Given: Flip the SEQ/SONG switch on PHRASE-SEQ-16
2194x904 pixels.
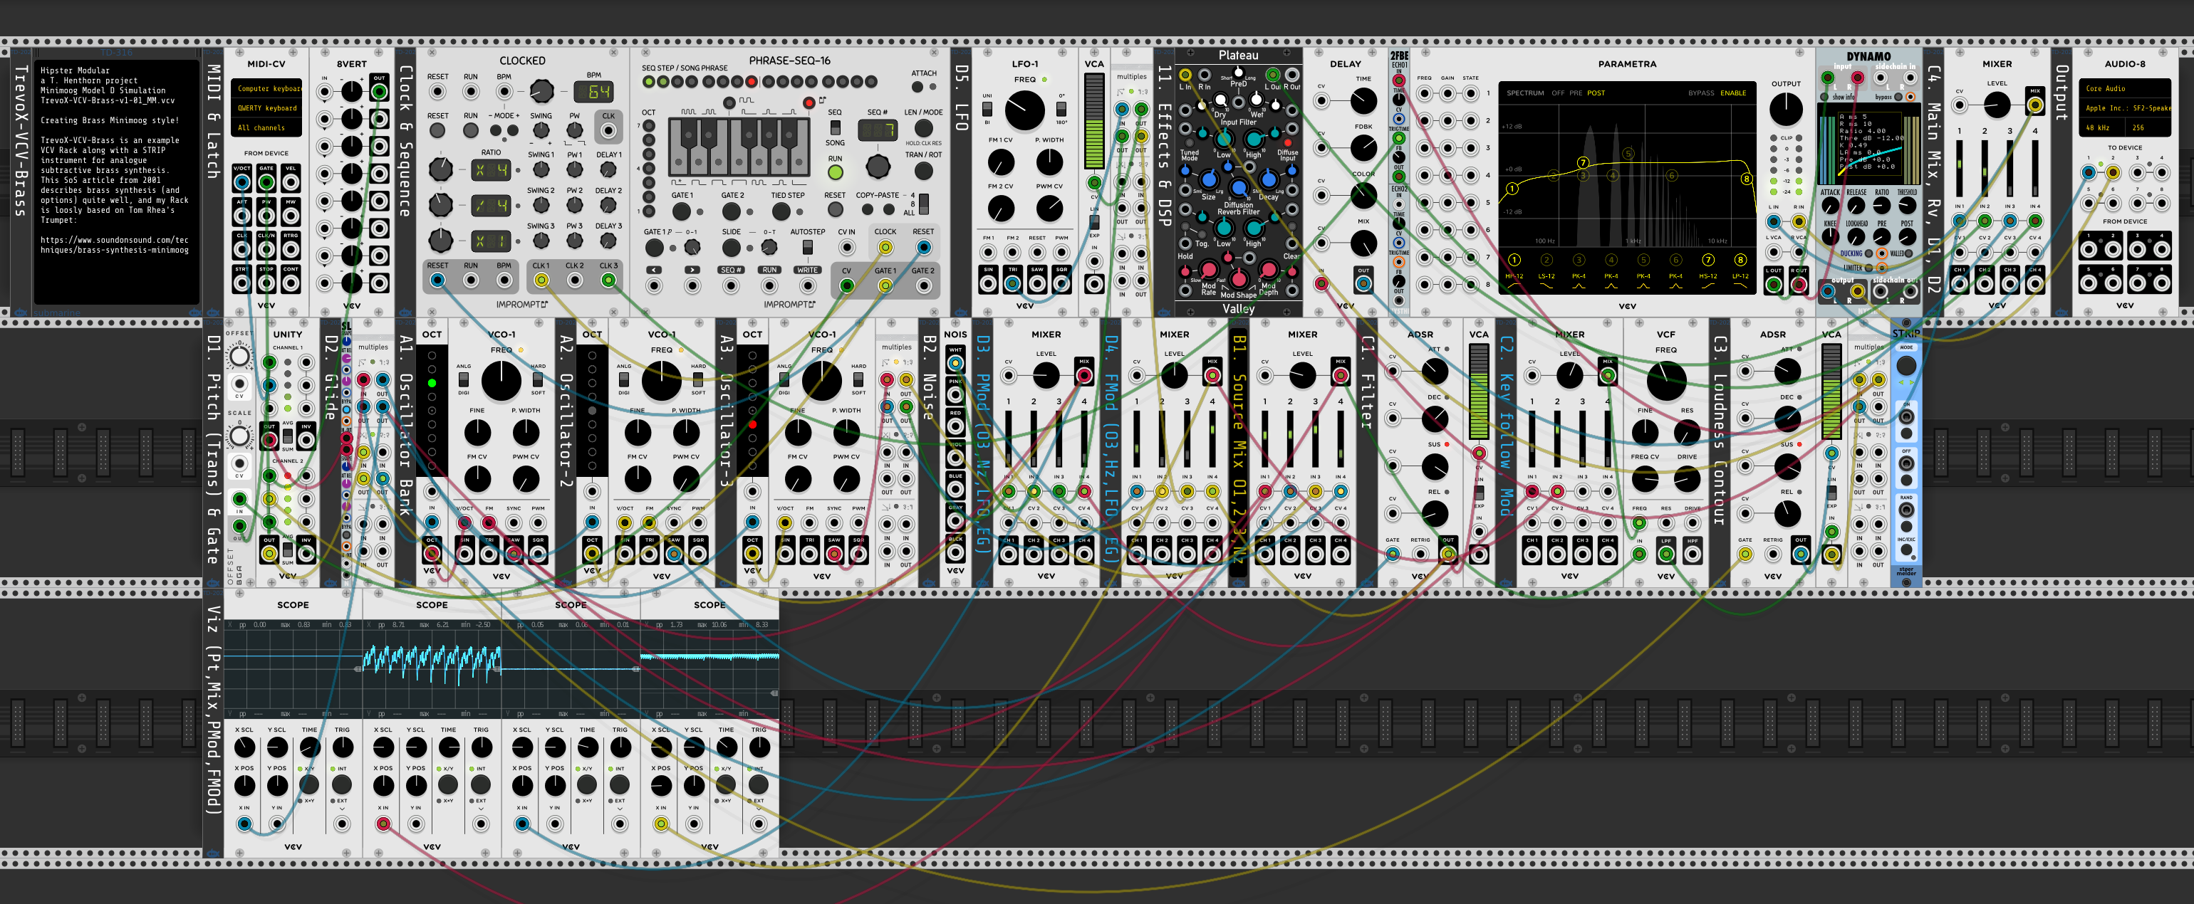Looking at the screenshot, I should (x=835, y=127).
